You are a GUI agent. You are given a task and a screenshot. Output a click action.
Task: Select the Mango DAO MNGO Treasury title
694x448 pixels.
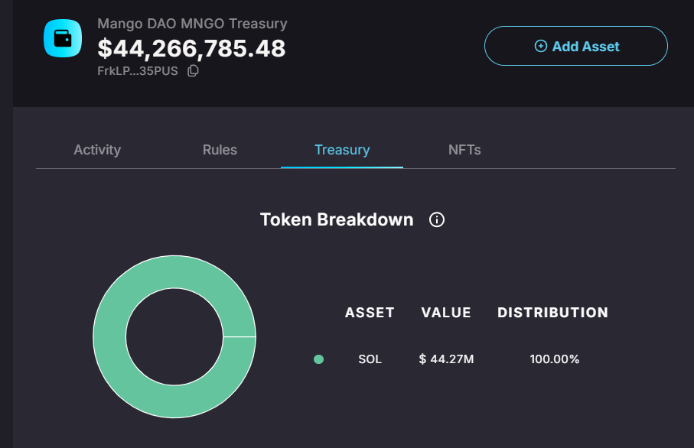pos(191,24)
